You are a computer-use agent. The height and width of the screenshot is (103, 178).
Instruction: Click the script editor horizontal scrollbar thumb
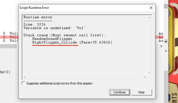point(8,46)
